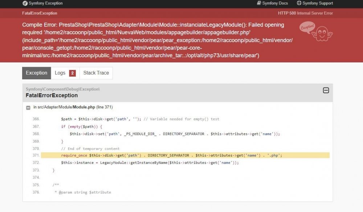The width and height of the screenshot is (363, 212).
Task: Click the FatalErrorException heading
Action: 52,95
